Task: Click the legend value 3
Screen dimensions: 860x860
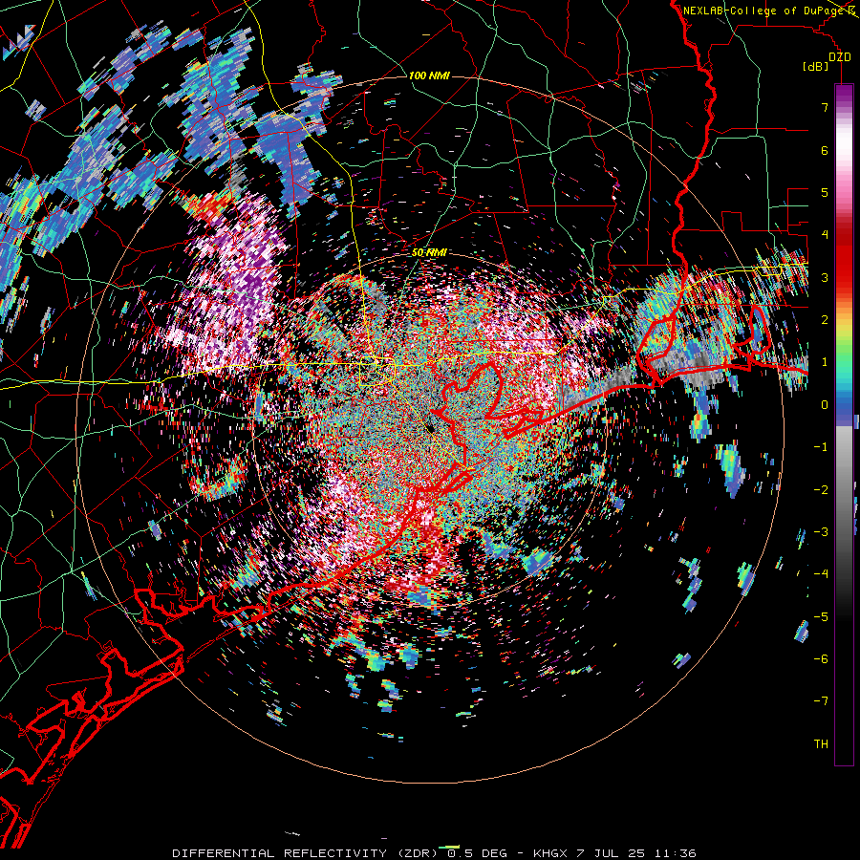Action: point(825,277)
